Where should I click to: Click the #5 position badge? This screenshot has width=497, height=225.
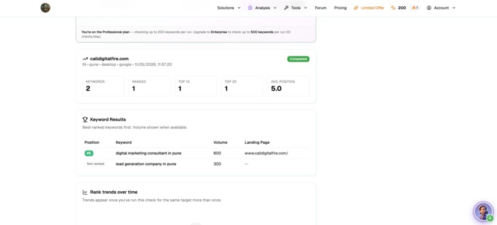click(89, 153)
